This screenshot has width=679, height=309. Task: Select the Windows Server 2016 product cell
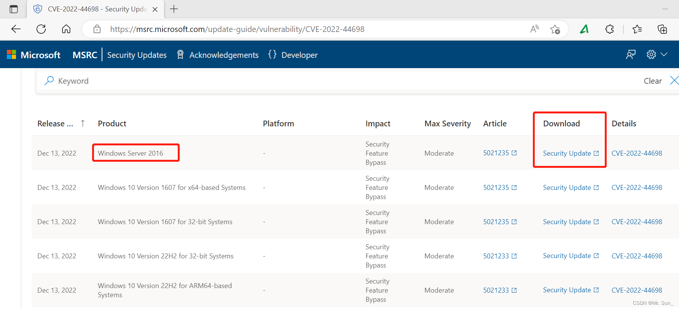point(130,153)
